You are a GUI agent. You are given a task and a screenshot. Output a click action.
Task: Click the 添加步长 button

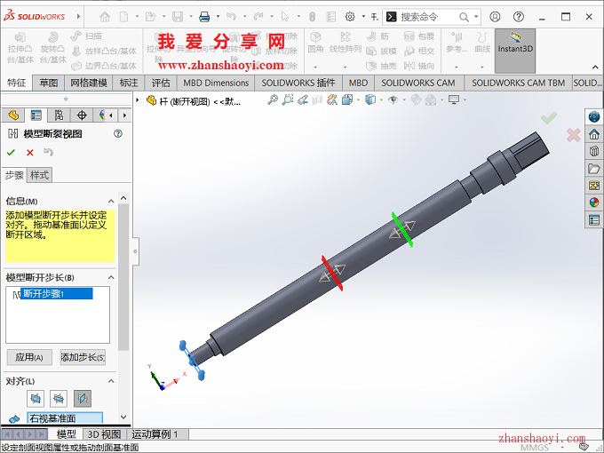(x=83, y=357)
